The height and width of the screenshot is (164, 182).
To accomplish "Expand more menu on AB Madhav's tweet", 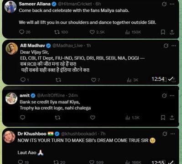I will click(174, 46).
